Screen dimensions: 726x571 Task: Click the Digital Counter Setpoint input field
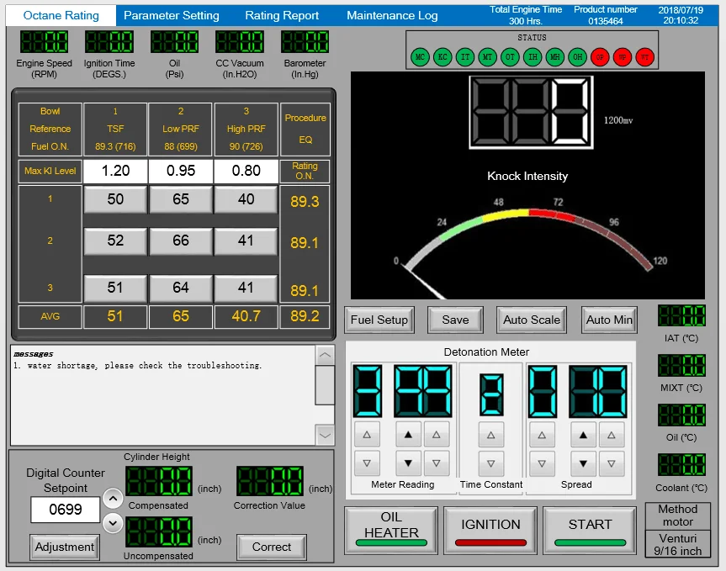pyautogui.click(x=65, y=510)
